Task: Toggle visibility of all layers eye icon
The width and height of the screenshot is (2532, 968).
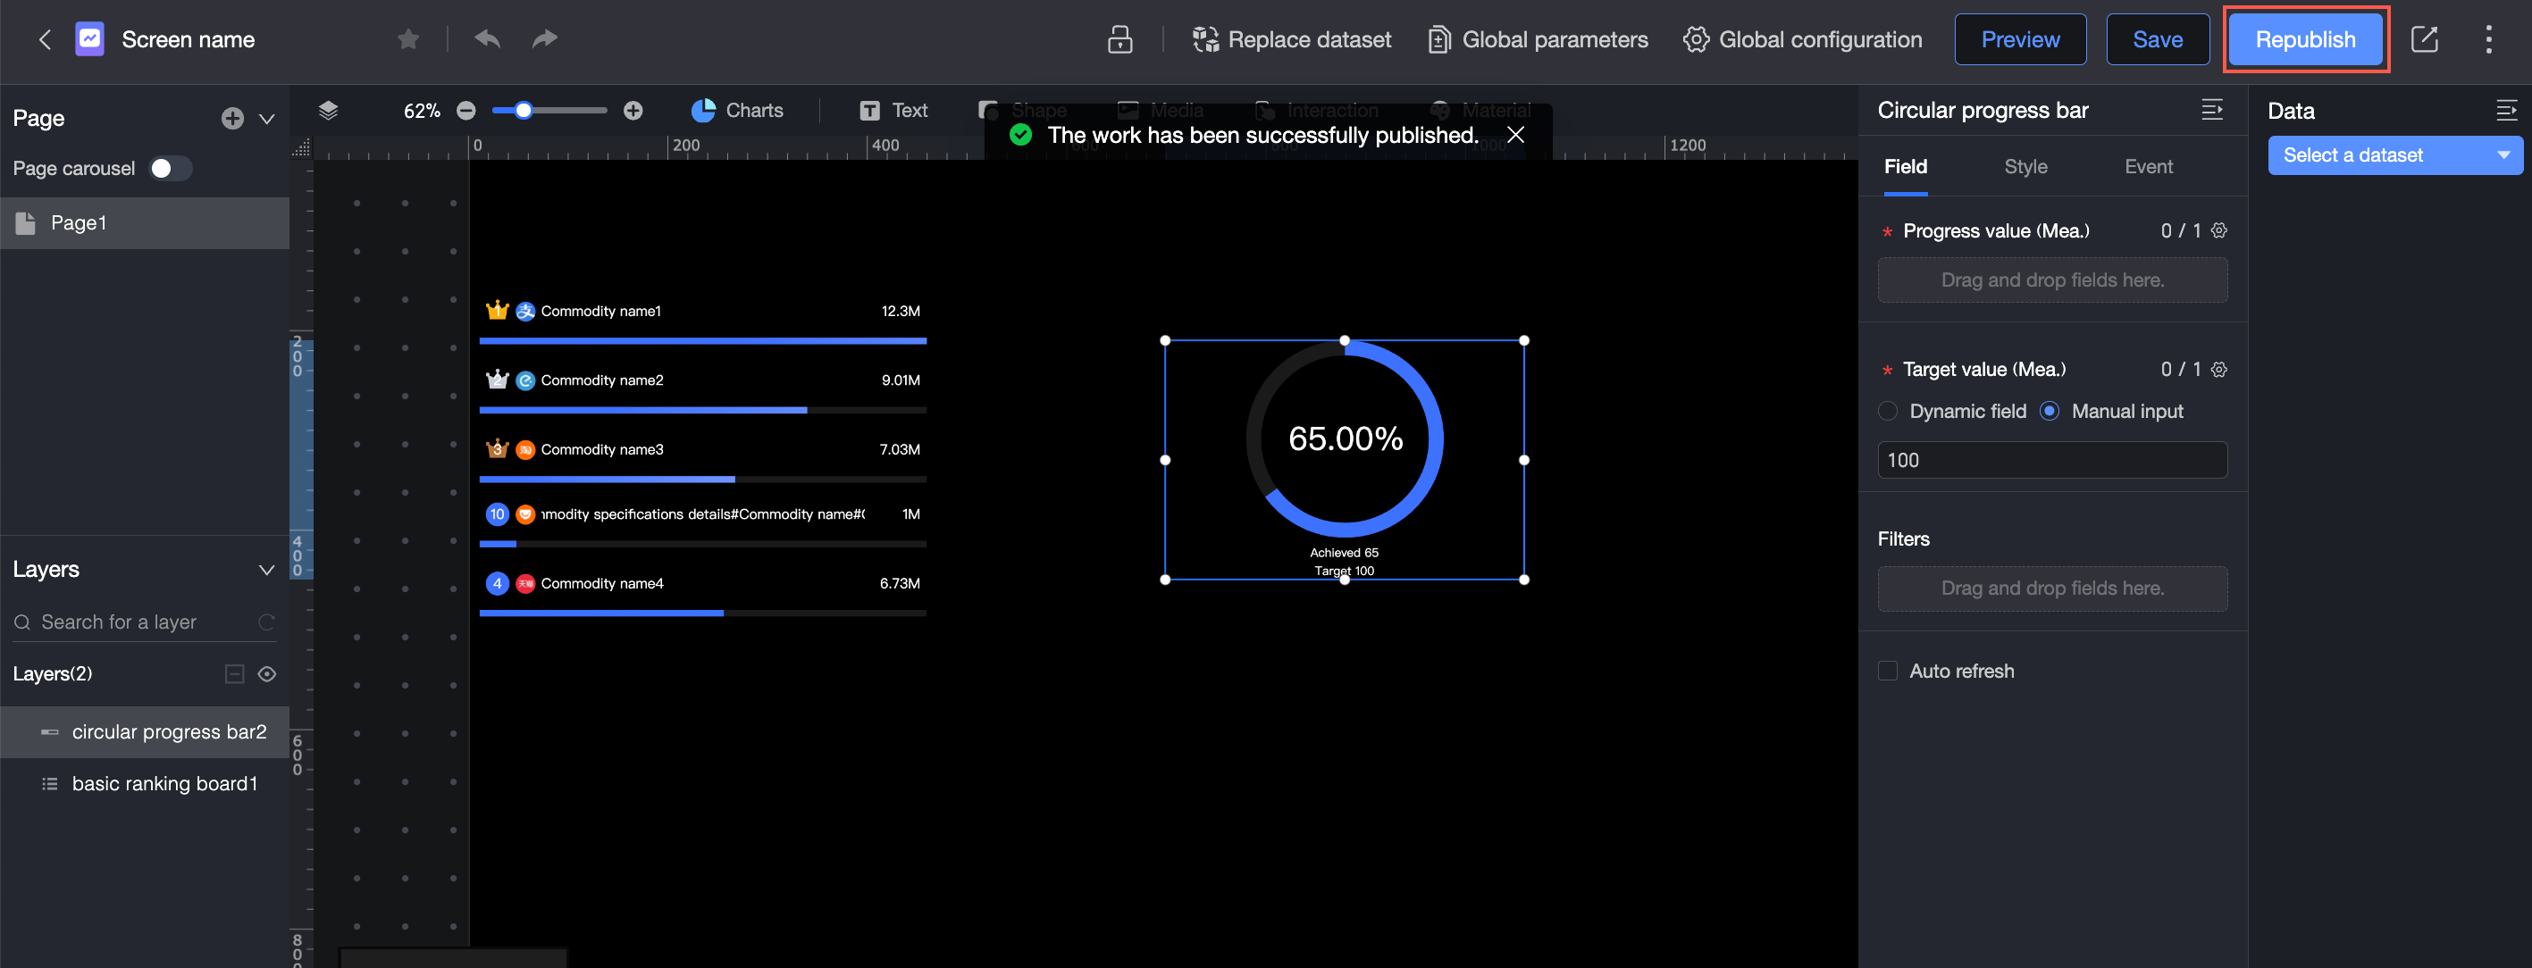Action: 266,674
